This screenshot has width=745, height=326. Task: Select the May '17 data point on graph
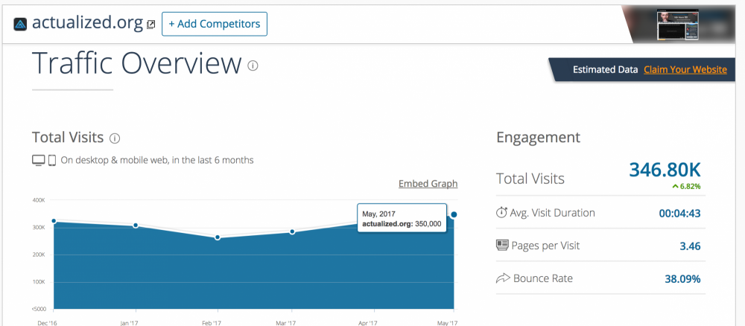coord(454,215)
